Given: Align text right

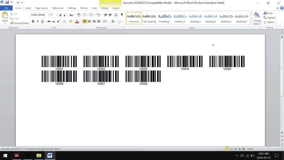Looking at the screenshot, I should point(94,21).
